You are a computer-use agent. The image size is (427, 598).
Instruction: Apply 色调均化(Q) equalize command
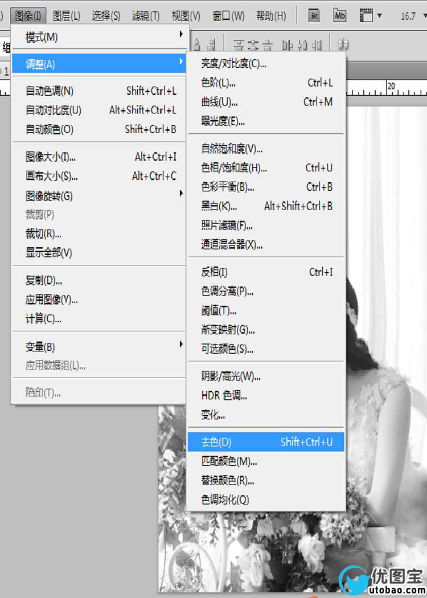pos(266,499)
